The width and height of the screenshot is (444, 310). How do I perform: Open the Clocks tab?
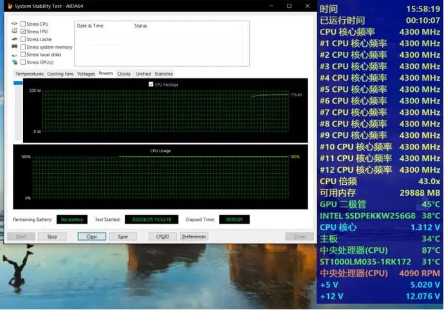click(124, 74)
